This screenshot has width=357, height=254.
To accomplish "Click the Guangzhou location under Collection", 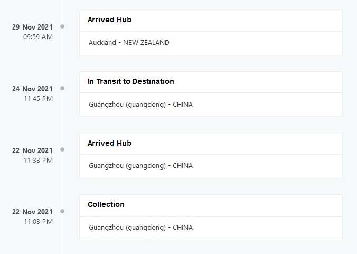I will [x=140, y=228].
